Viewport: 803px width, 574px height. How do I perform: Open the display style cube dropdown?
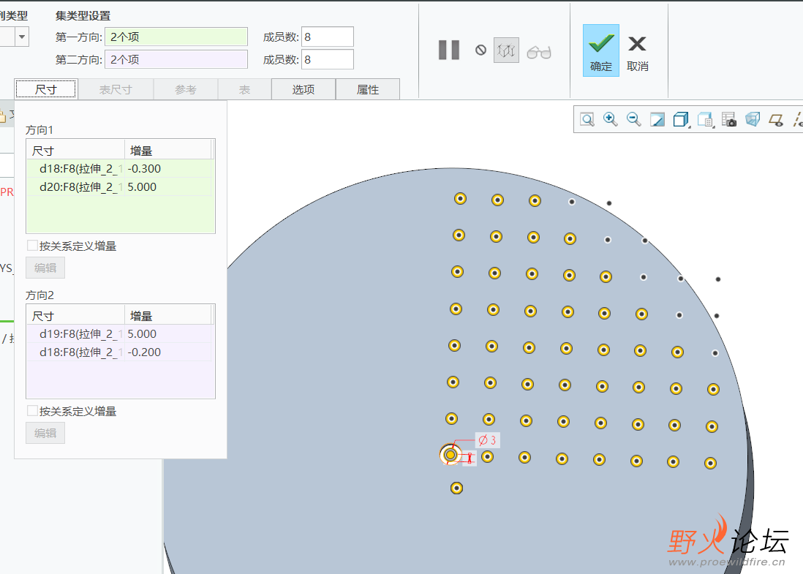[681, 120]
